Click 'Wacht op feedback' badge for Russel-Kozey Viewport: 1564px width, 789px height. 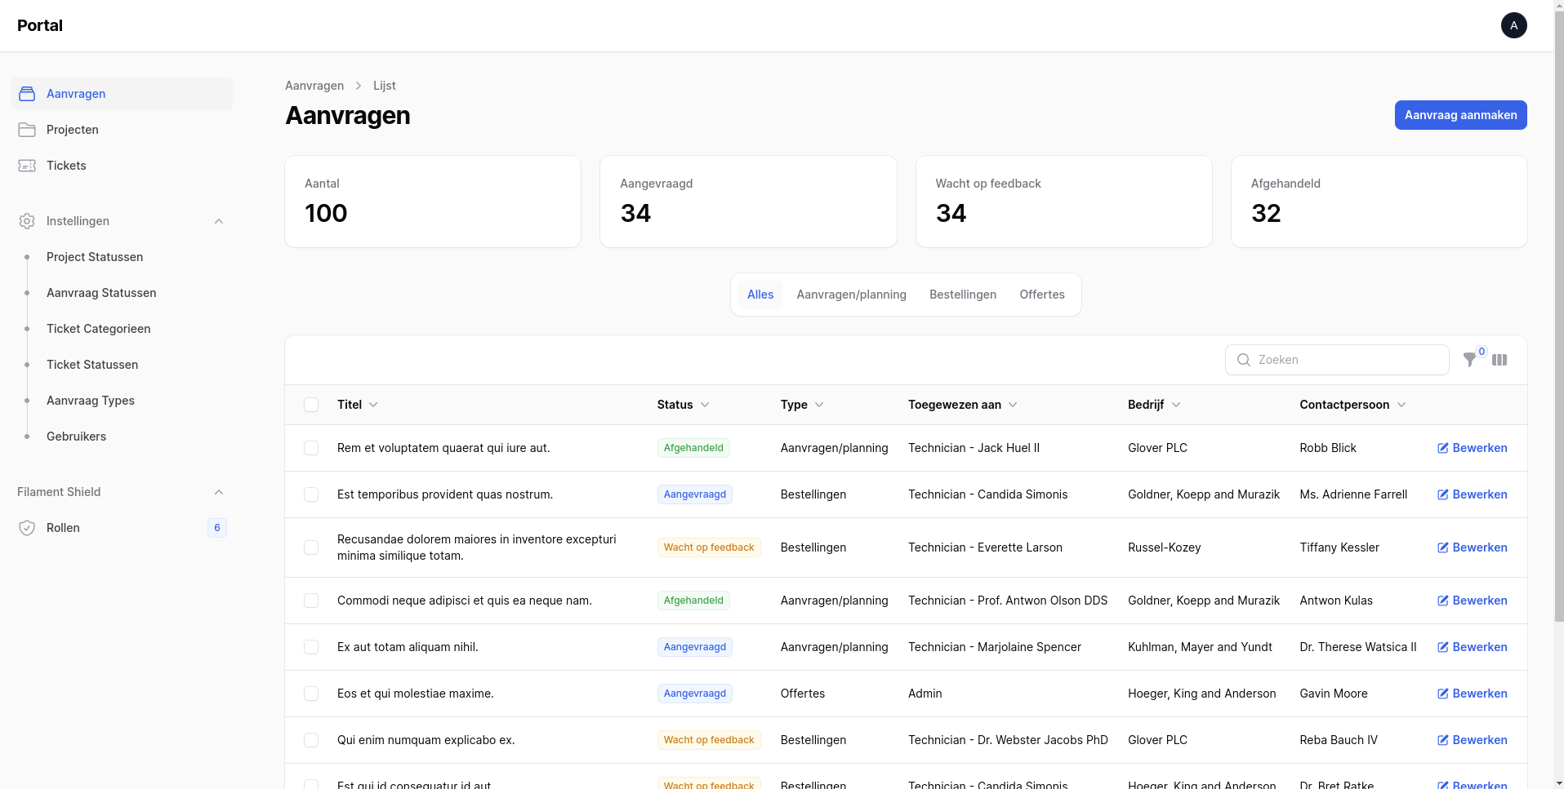709,547
